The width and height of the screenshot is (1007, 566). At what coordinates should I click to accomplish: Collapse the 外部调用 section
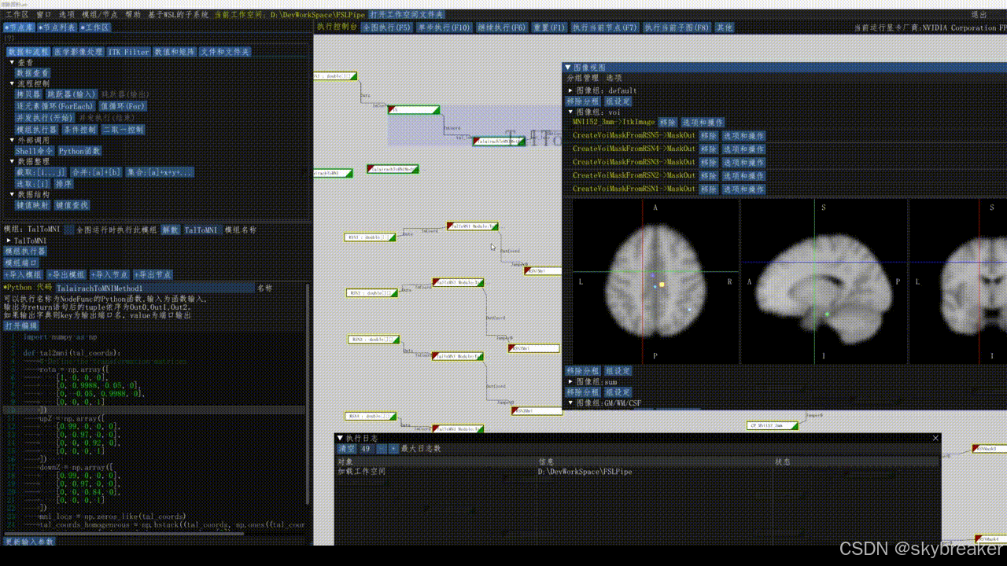[13, 140]
